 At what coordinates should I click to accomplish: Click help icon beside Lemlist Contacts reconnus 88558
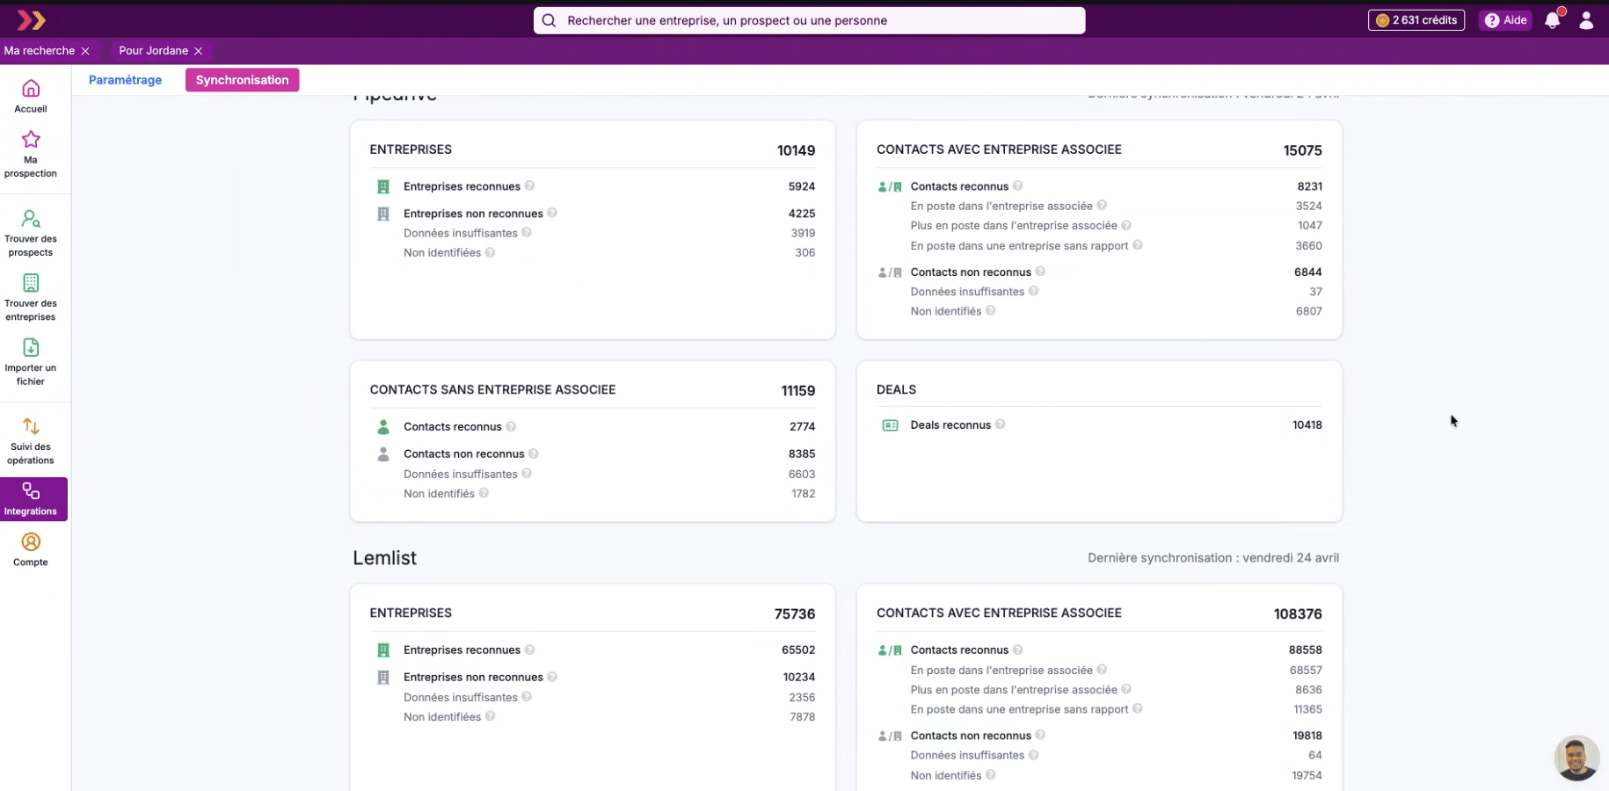tap(1017, 649)
